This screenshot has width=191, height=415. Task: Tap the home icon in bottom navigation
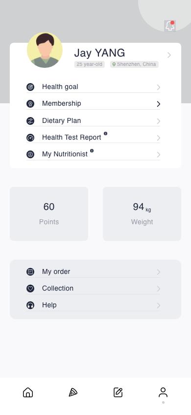[28, 392]
